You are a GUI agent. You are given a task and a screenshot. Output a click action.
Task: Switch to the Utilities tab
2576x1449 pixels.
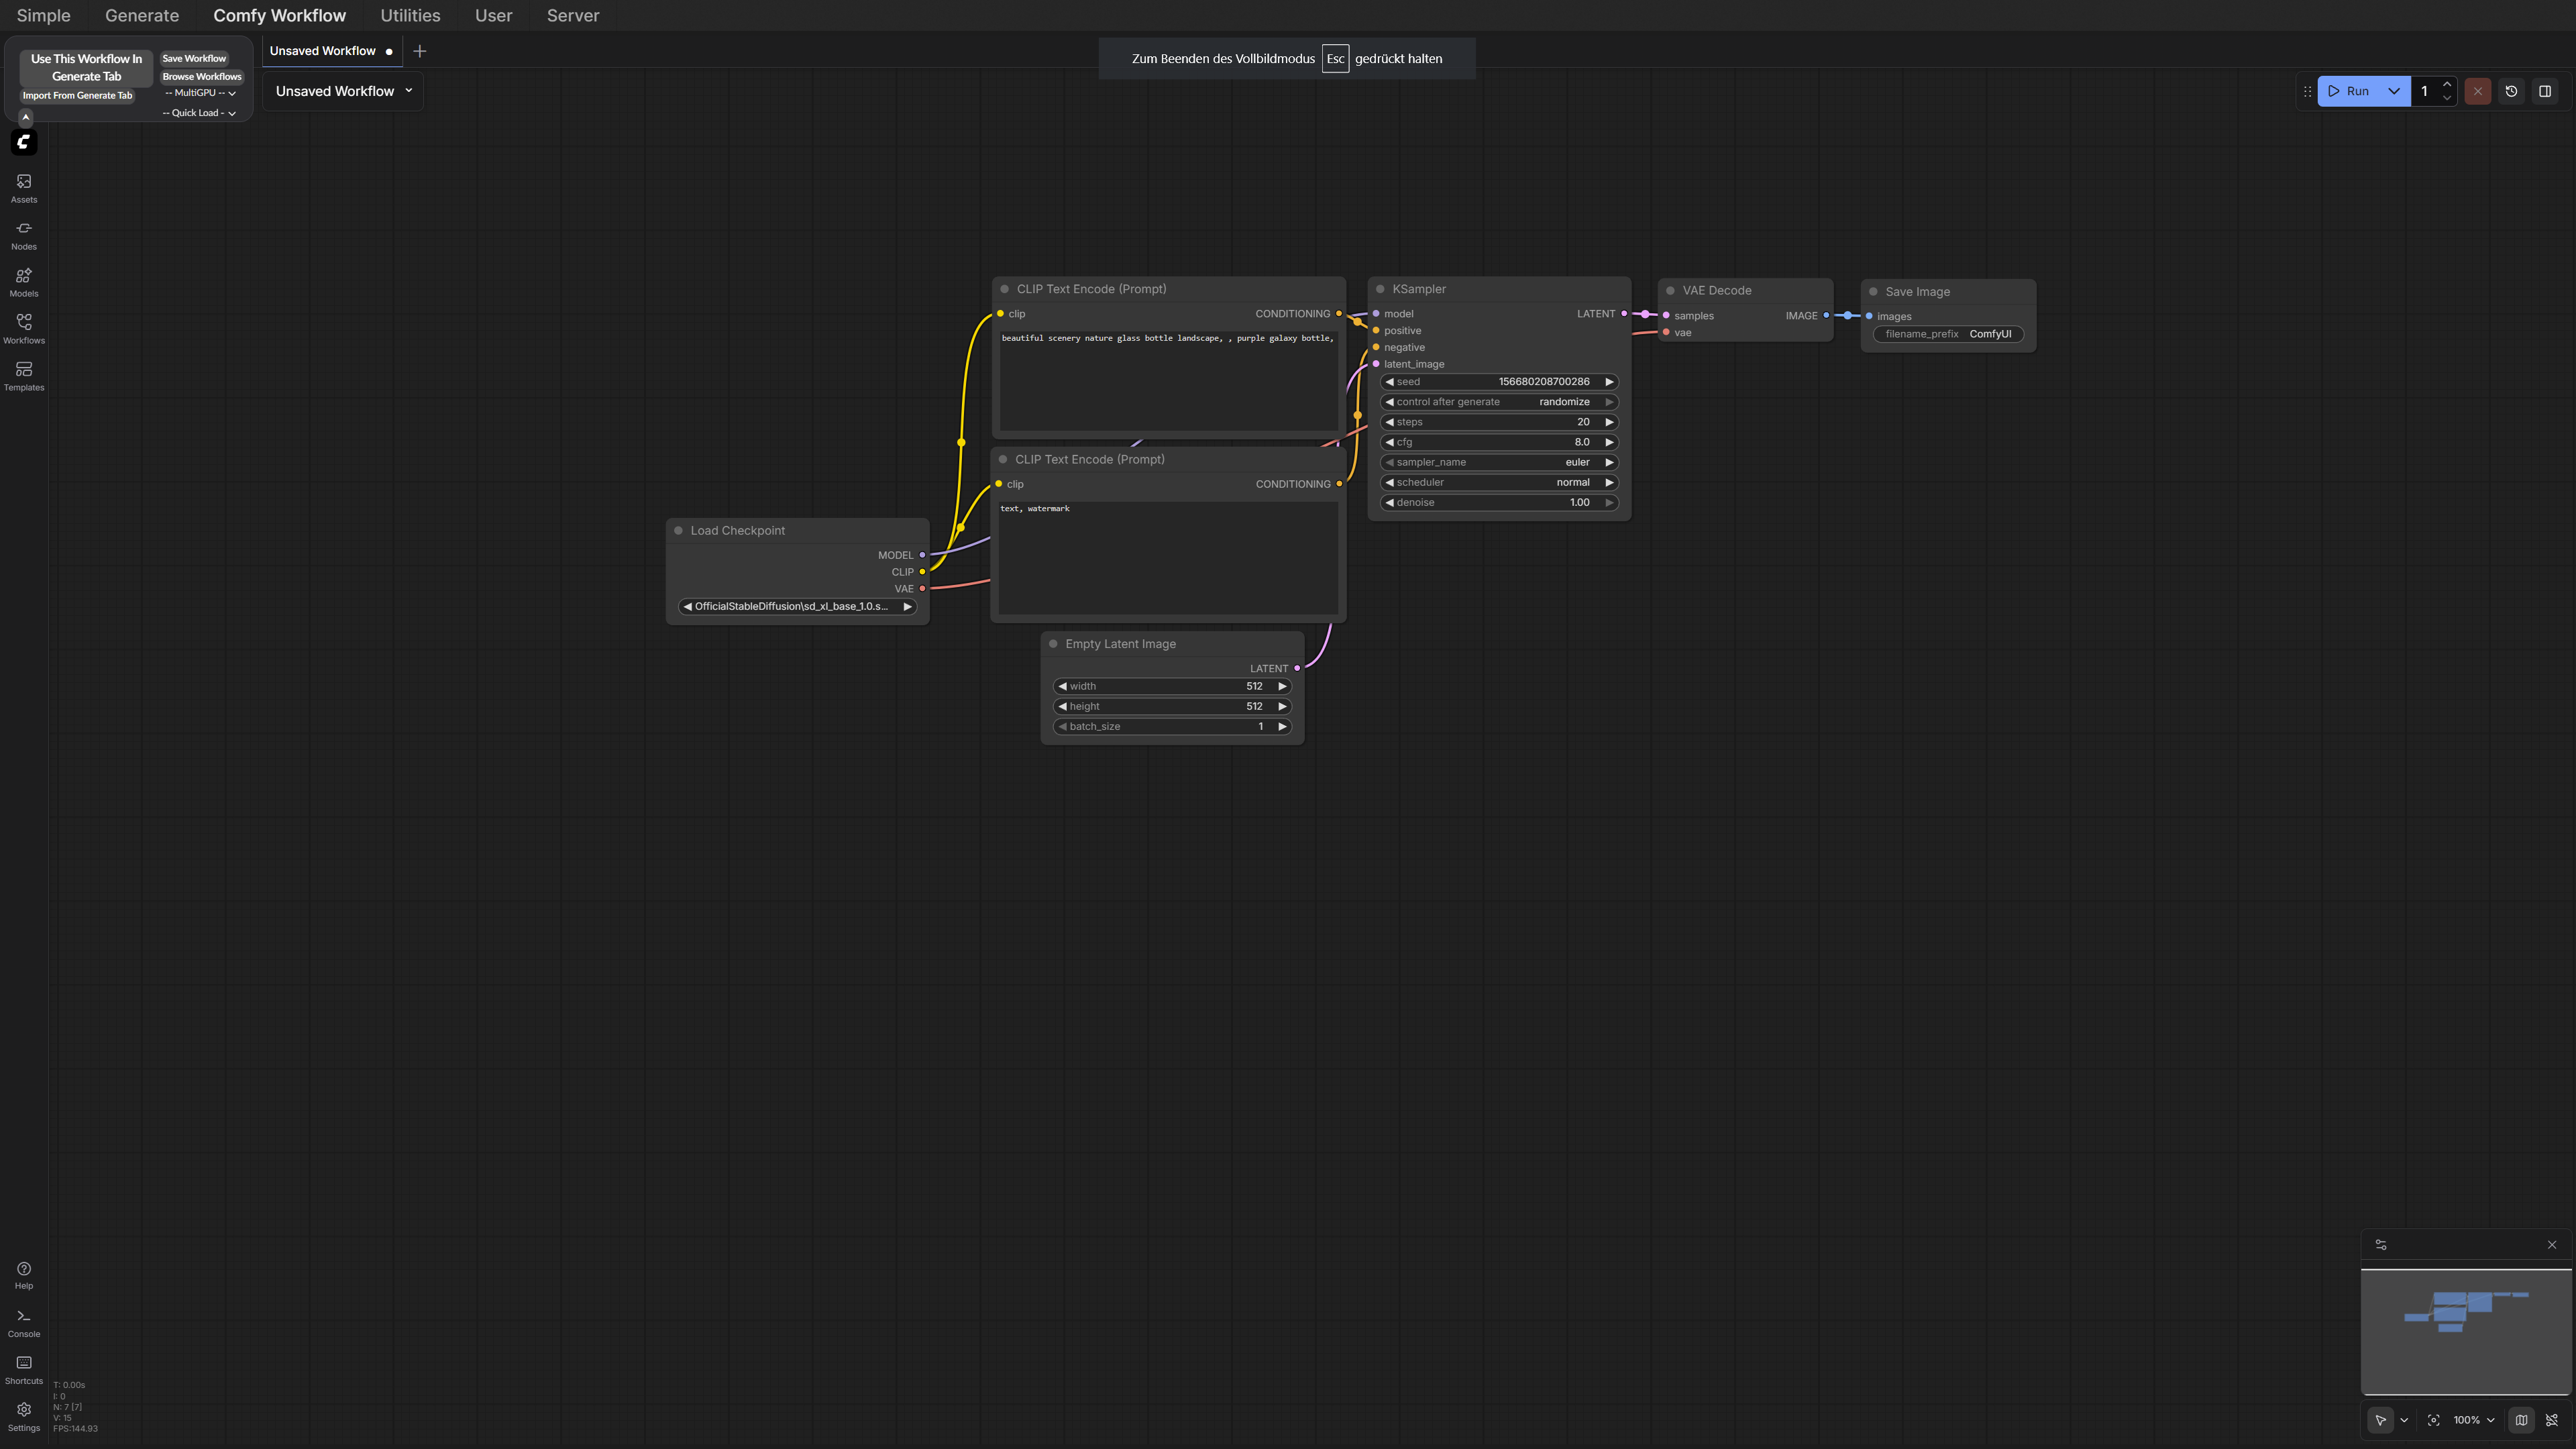(410, 15)
